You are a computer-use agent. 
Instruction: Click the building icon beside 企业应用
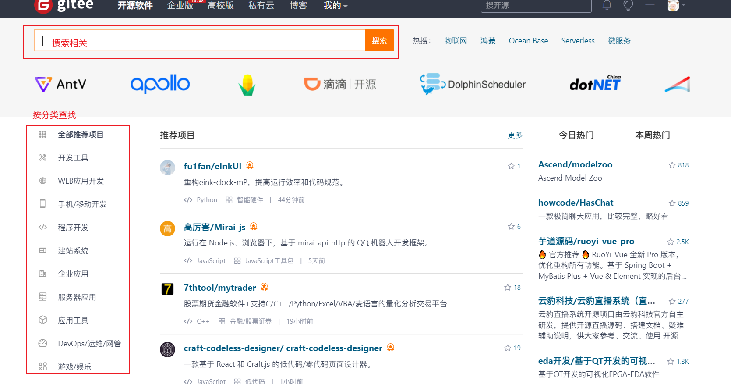42,274
